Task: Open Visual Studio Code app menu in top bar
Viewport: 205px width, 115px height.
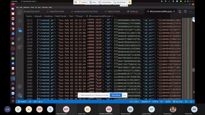Action: pyautogui.click(x=29, y=1)
